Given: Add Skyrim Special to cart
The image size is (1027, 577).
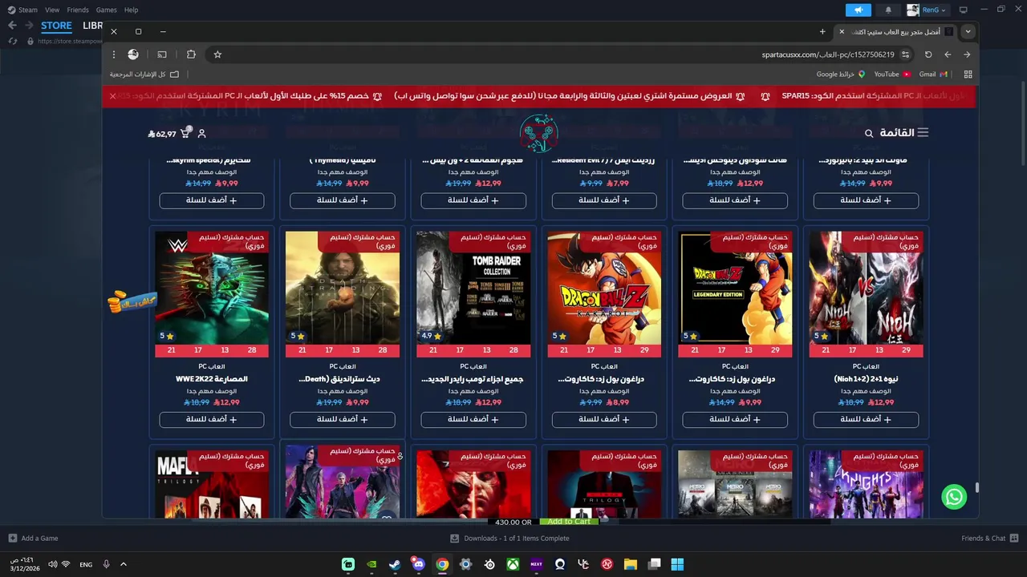Looking at the screenshot, I should 212,200.
